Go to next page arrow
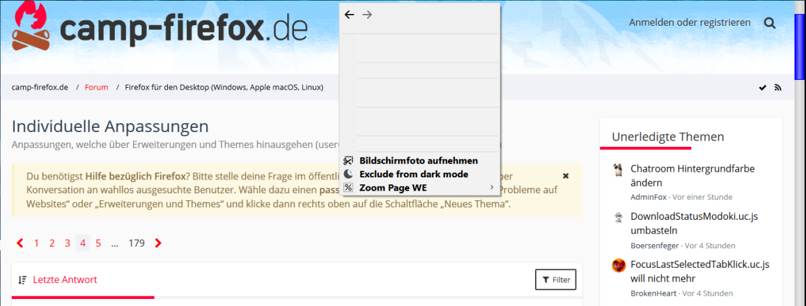 point(158,243)
